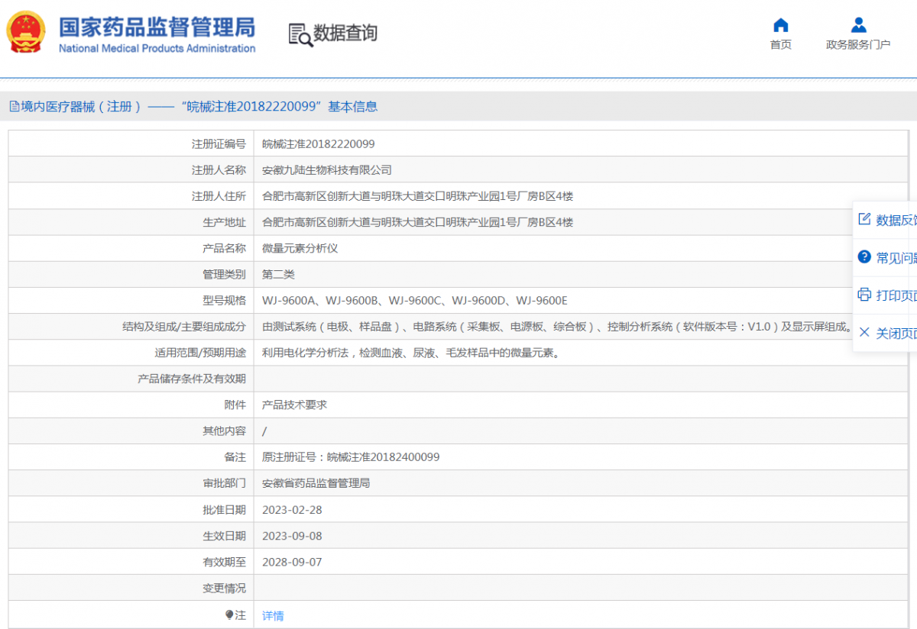This screenshot has height=629, width=917.
Task: Click the 数据反馈 edit icon
Action: click(864, 219)
